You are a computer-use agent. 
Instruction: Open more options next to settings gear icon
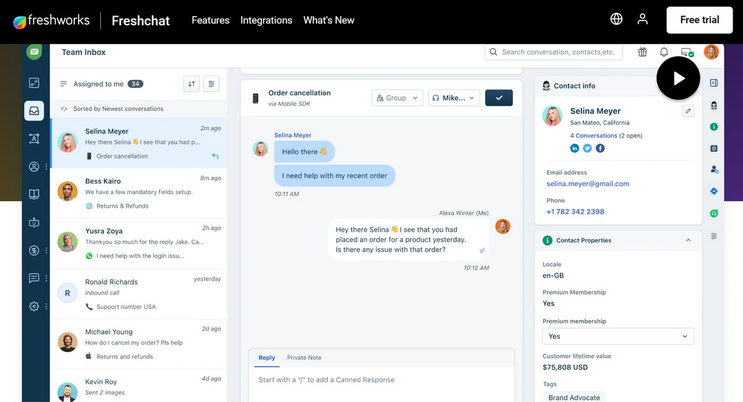click(x=46, y=306)
